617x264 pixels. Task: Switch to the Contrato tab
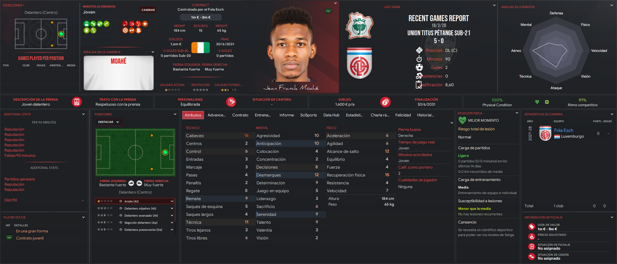[x=240, y=115]
